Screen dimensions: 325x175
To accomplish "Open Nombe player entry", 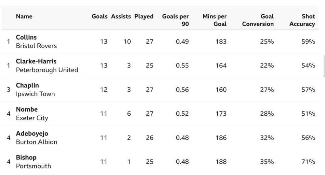I will tap(27, 109).
